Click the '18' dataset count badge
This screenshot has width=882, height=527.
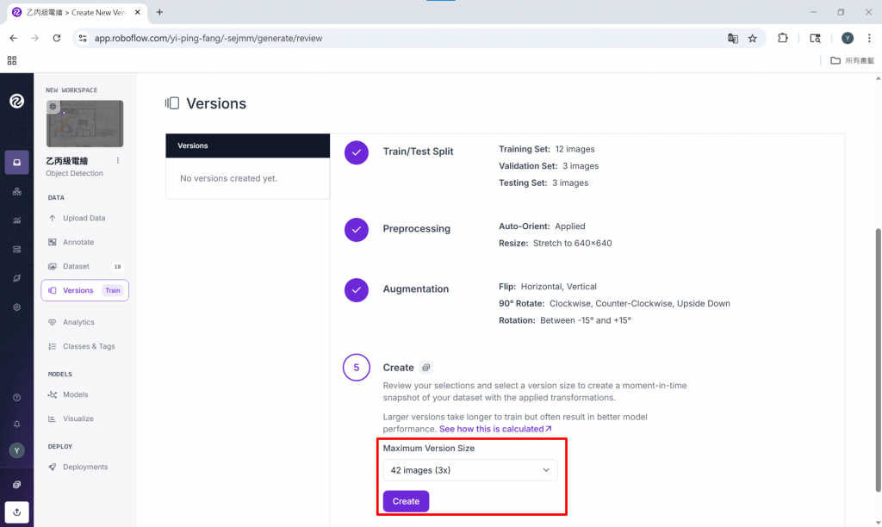coord(117,267)
